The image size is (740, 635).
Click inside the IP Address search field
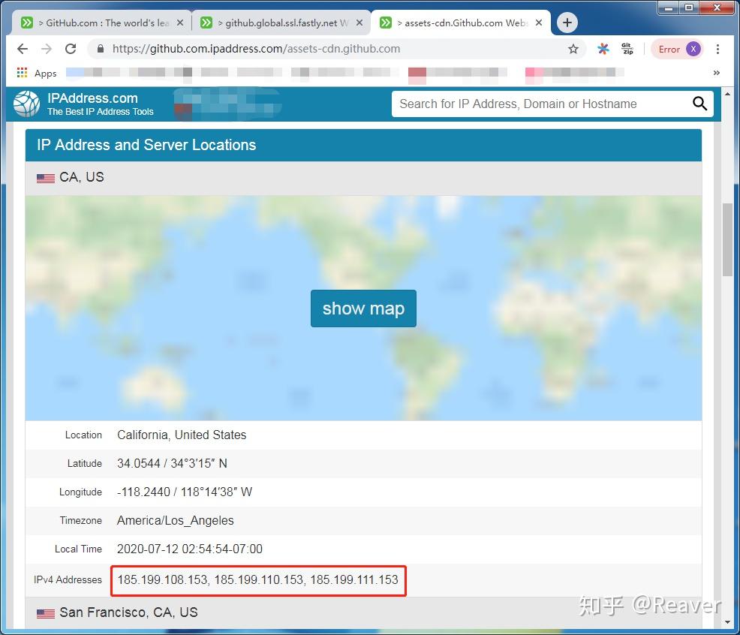click(525, 104)
